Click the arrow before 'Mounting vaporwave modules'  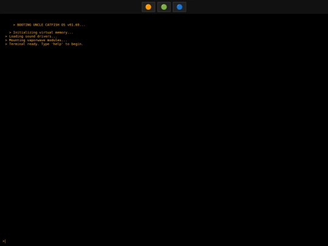click(x=6, y=40)
